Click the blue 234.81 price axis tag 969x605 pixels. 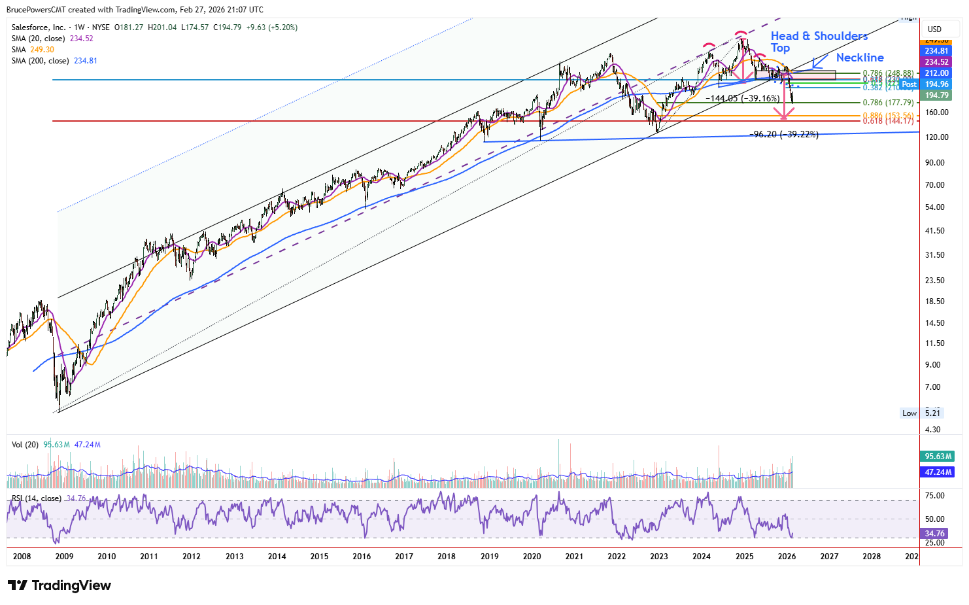point(936,51)
